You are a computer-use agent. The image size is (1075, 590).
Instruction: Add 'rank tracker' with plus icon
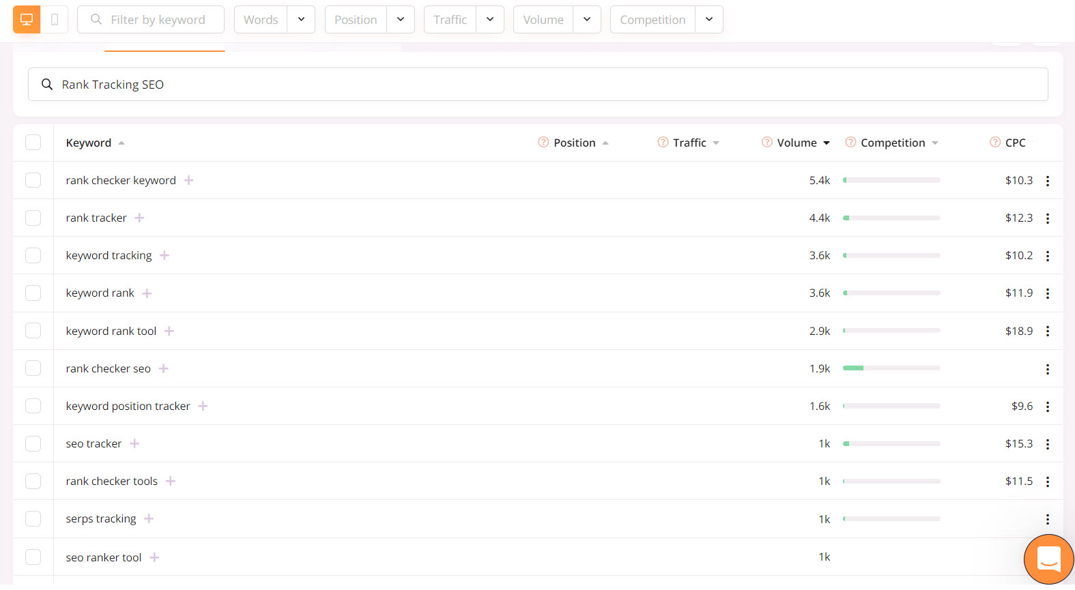pos(139,218)
